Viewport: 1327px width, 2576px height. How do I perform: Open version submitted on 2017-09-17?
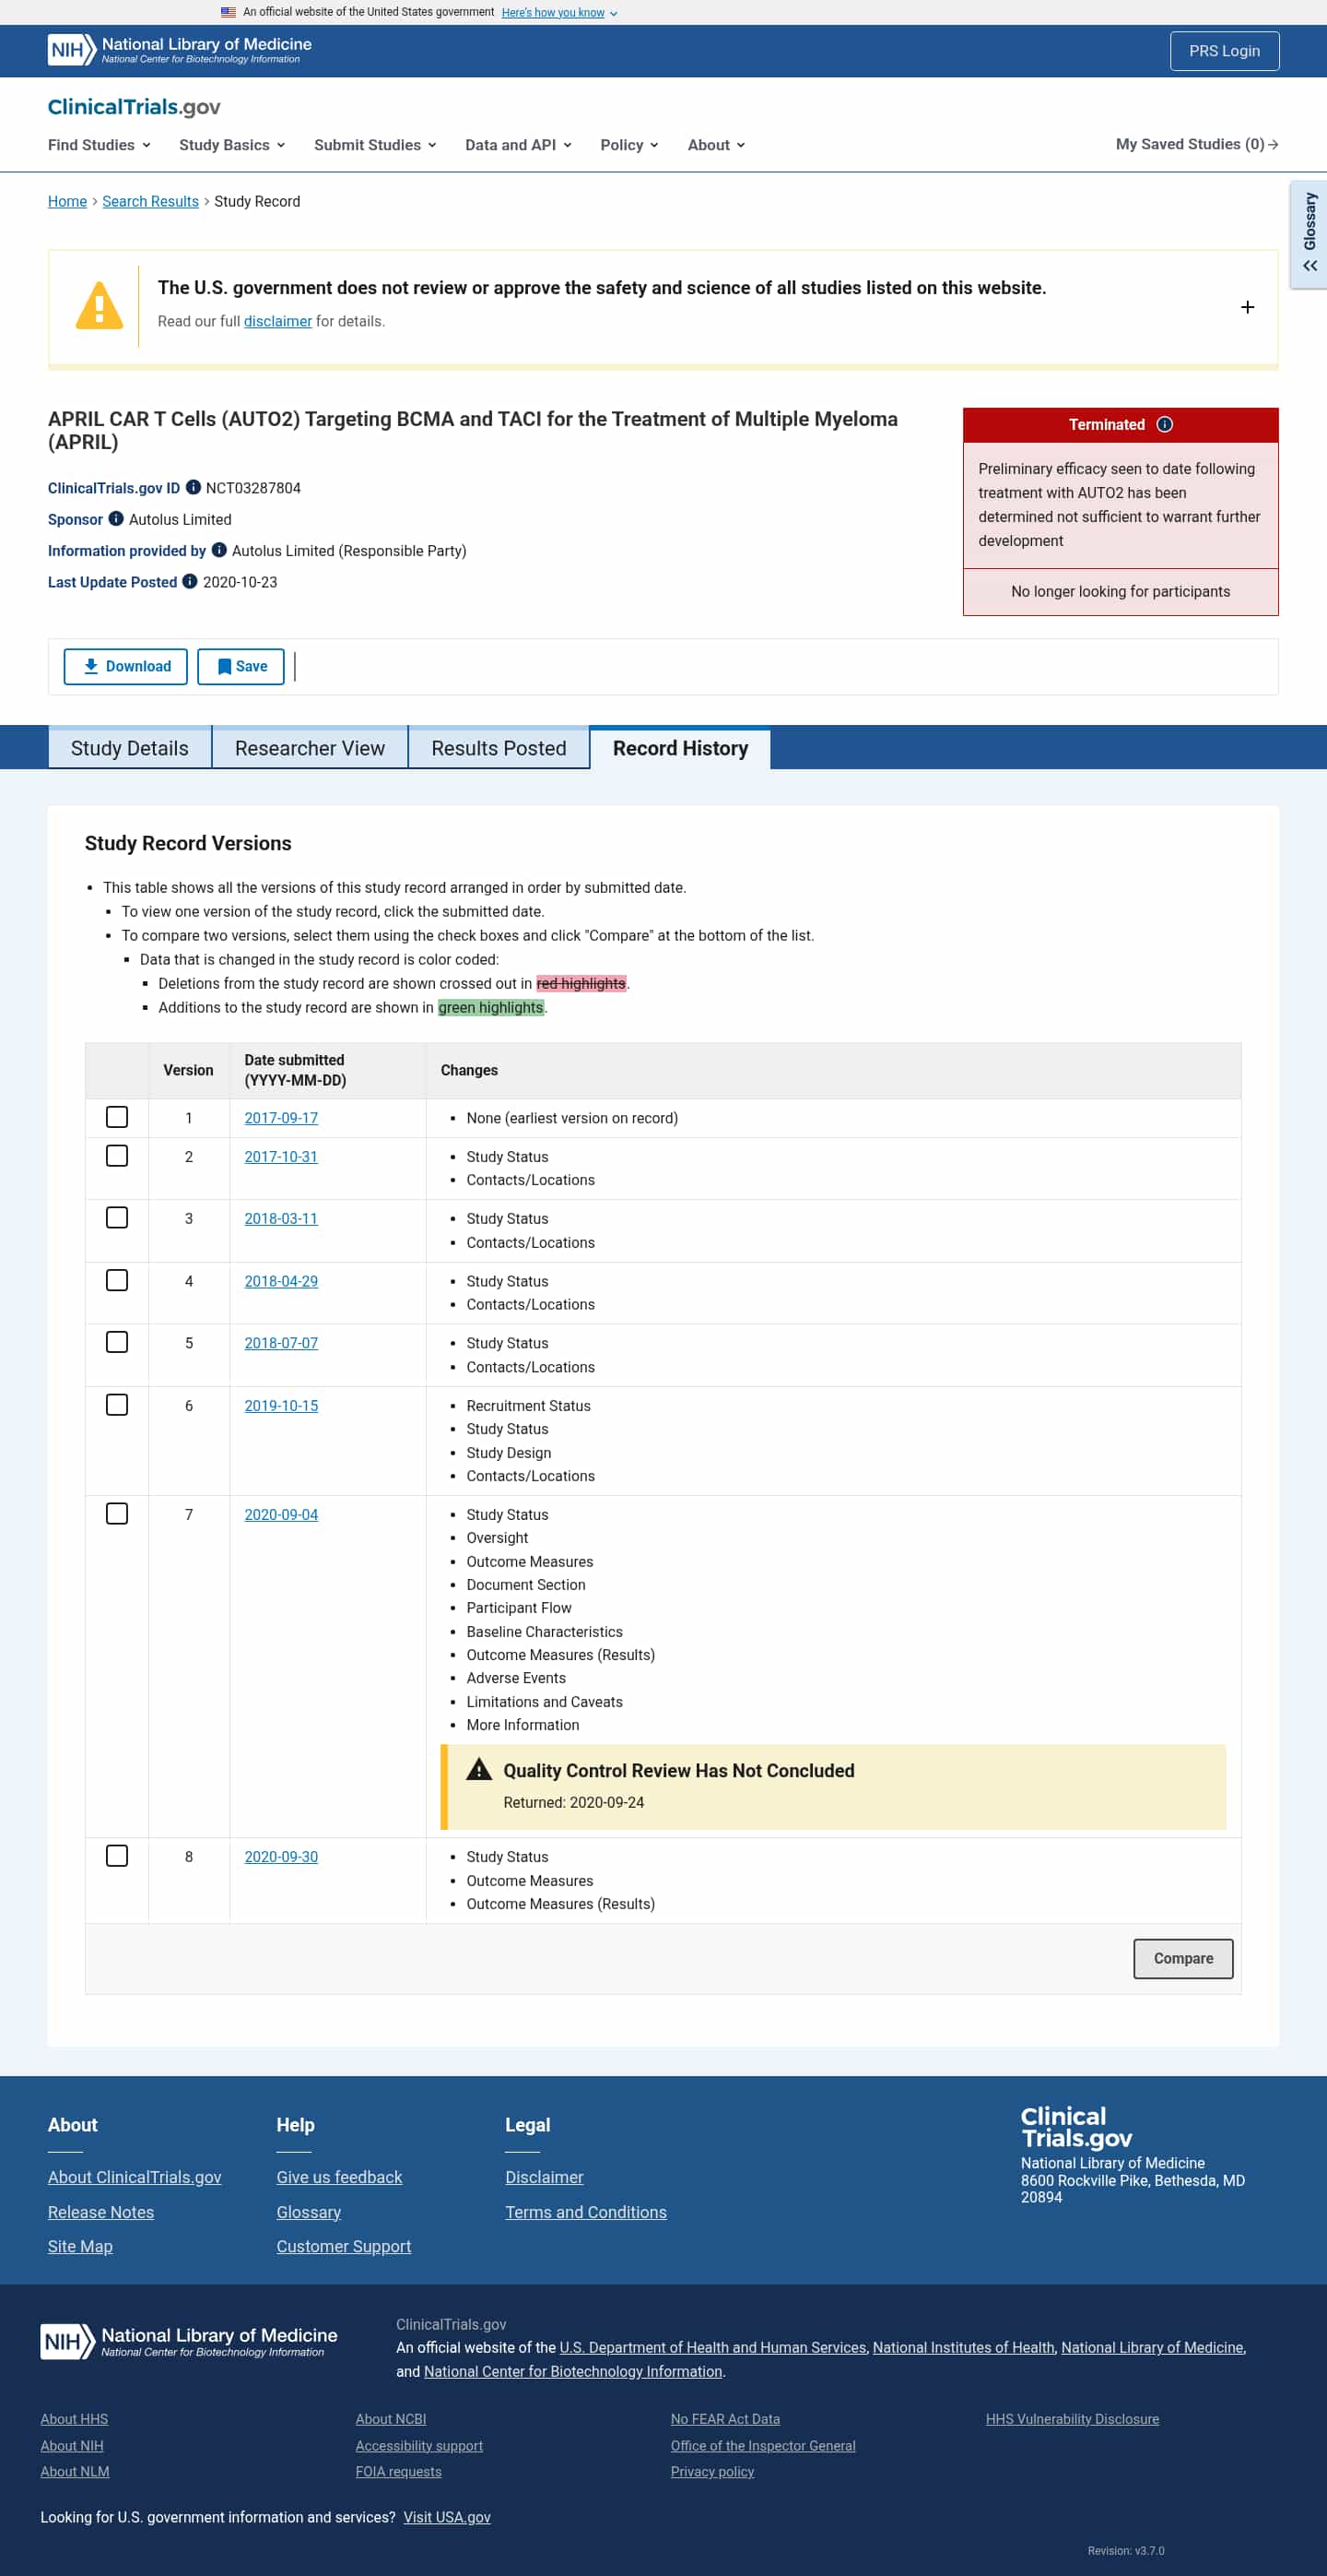coord(281,1118)
